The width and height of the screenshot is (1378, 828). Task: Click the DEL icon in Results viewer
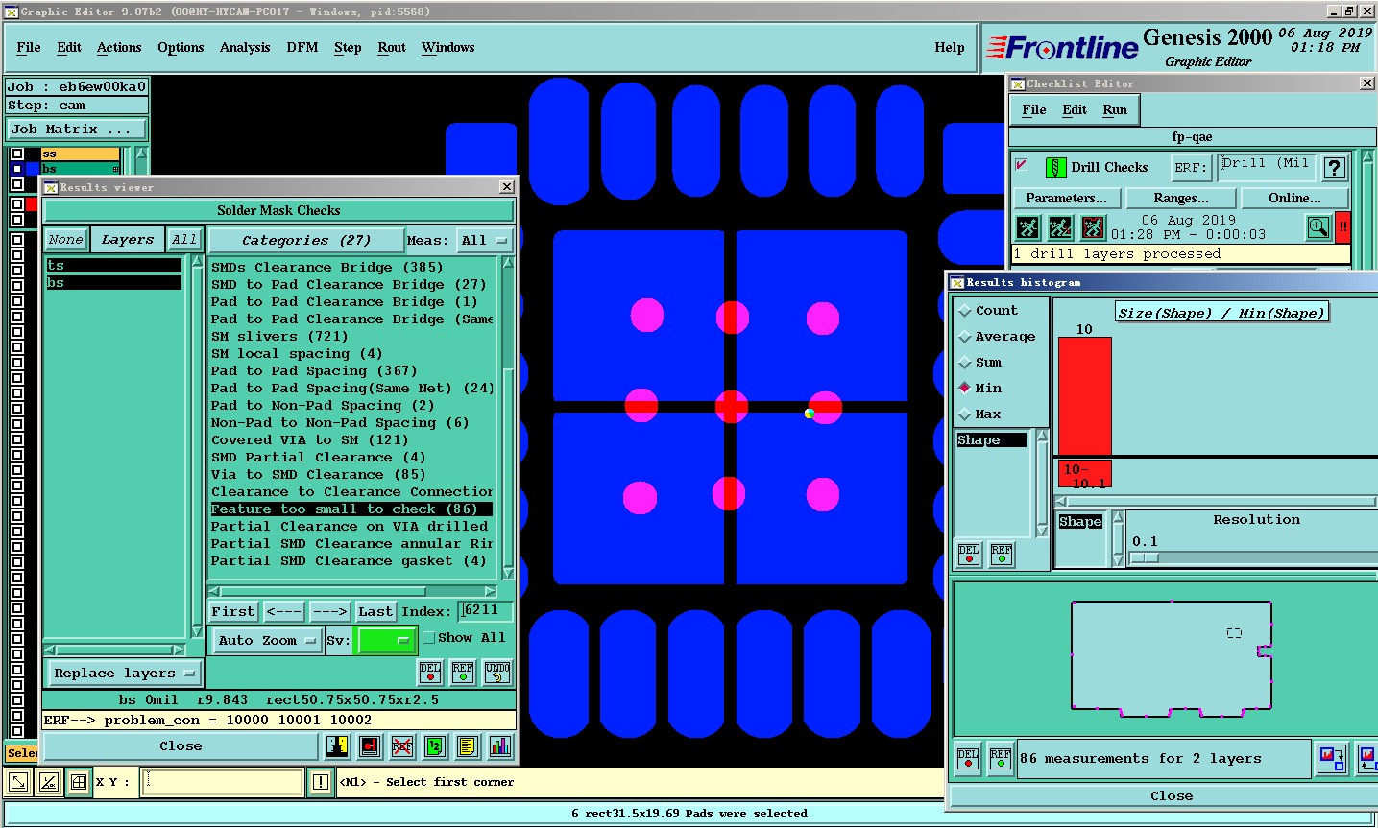(x=430, y=672)
